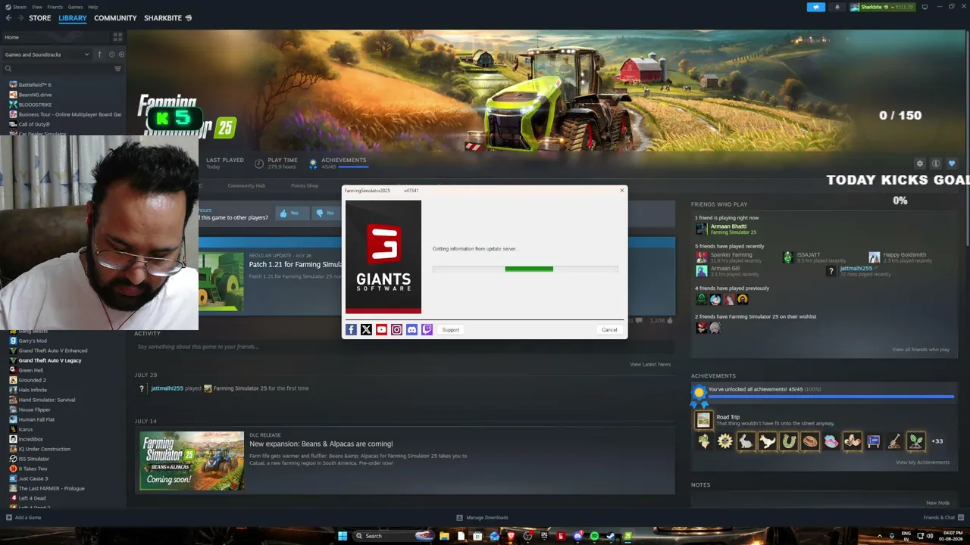Follow the View Latest News link
The image size is (970, 545).
[650, 364]
